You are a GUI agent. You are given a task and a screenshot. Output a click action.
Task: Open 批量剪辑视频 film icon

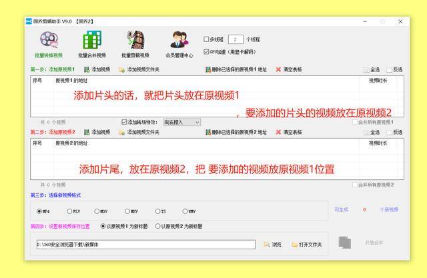click(135, 40)
